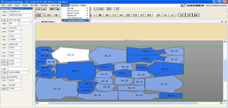Viewport: 228px width, 108px height.
Task: Click the horizontal scrollbar thumb under the marker
Action: pos(123,103)
